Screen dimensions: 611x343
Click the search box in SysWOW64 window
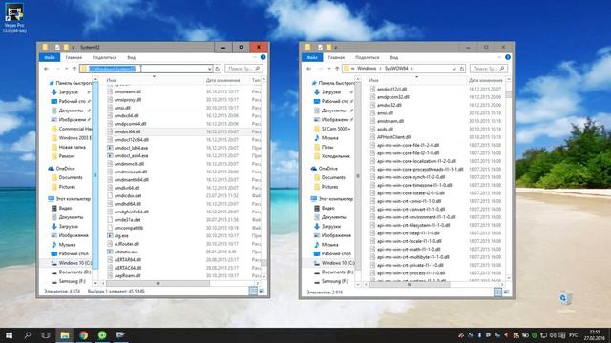[488, 69]
